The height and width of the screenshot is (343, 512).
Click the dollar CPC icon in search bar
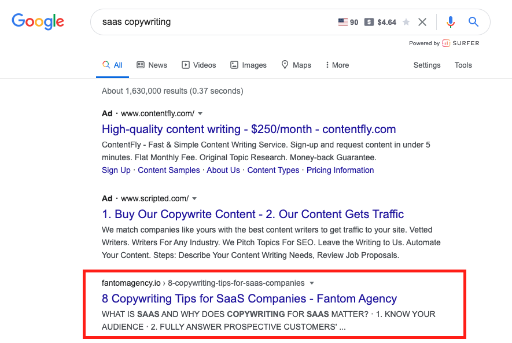point(369,22)
